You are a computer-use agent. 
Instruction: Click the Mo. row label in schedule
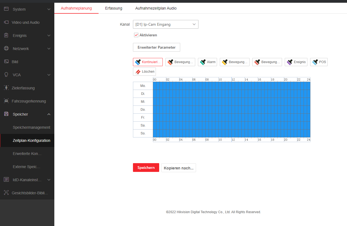[x=143, y=86]
